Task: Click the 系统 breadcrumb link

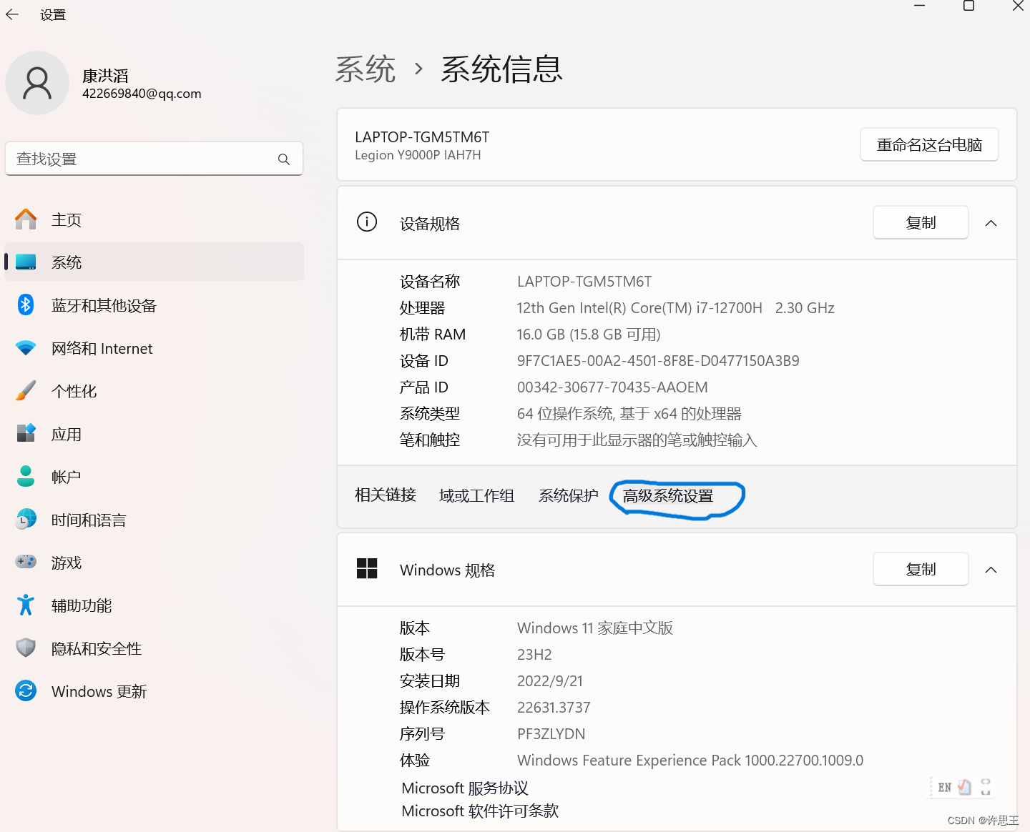Action: click(366, 69)
